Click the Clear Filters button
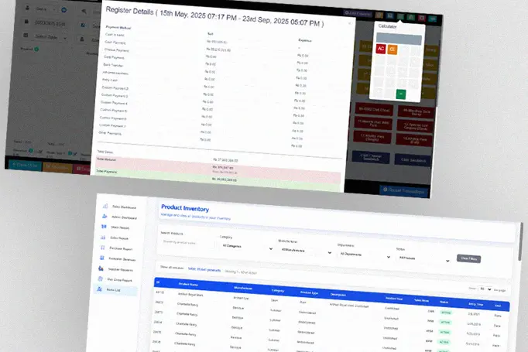Viewport: 528px width, 352px height. tap(469, 258)
